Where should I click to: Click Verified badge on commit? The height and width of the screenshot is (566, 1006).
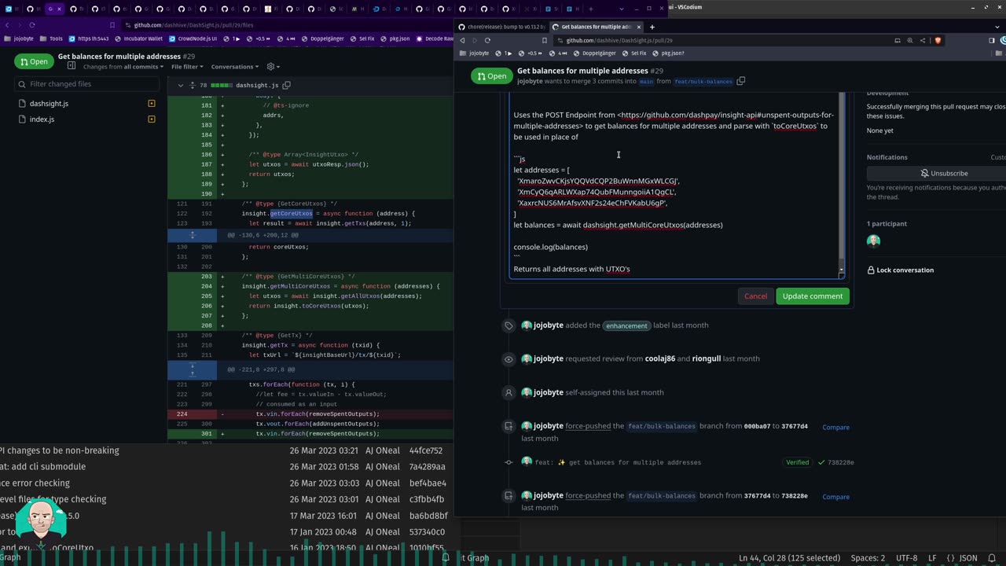coord(797,462)
